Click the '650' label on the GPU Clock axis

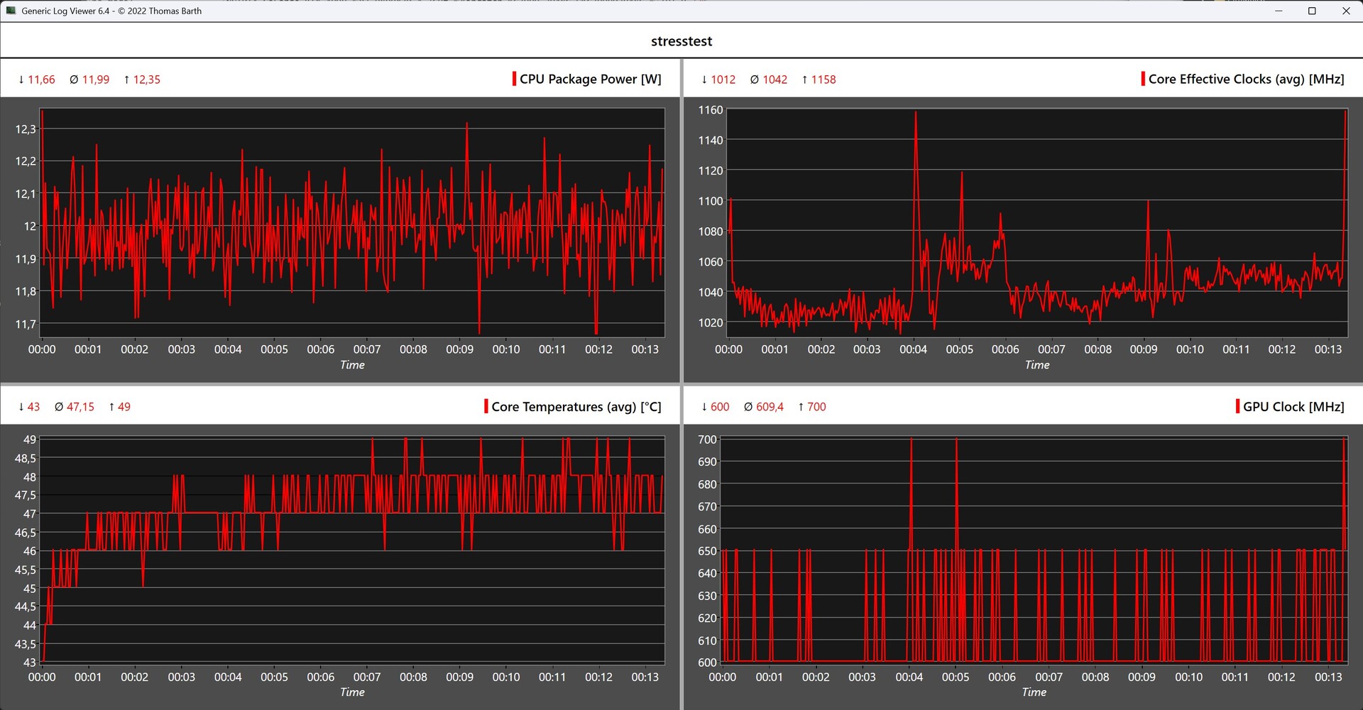pos(708,551)
